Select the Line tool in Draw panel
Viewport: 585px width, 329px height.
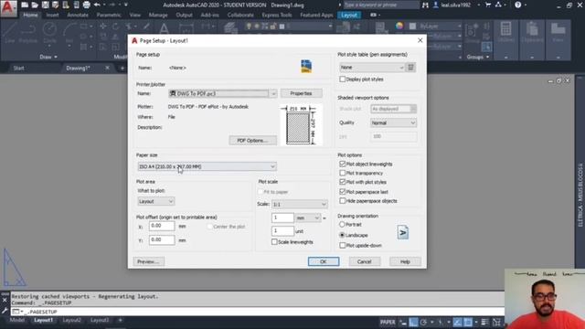point(10,33)
